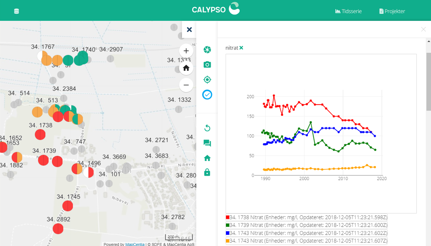Click the red well marker at 34. 2892

tap(58, 228)
